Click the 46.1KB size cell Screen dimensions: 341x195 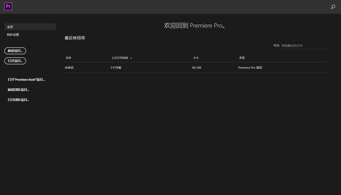[x=197, y=68]
